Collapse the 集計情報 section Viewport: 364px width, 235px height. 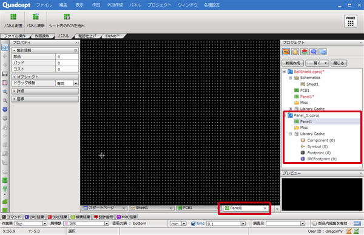(x=14, y=50)
